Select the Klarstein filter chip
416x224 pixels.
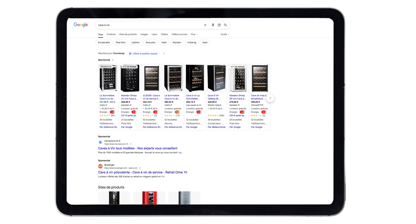point(177,42)
